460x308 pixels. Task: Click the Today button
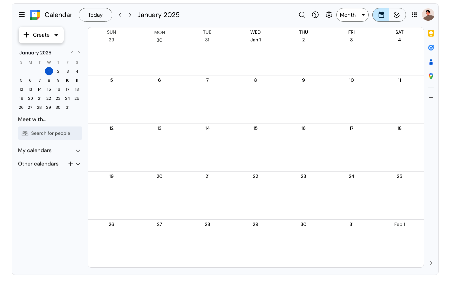click(x=95, y=15)
